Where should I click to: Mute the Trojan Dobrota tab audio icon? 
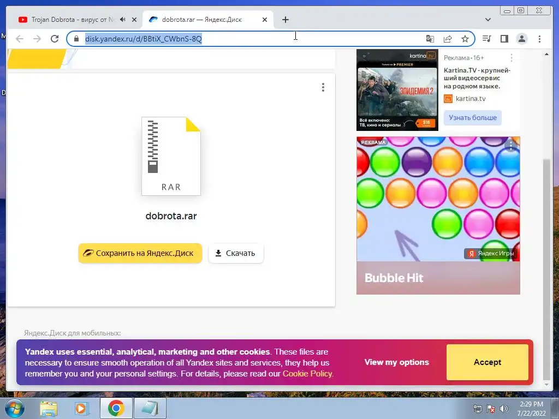pos(123,20)
